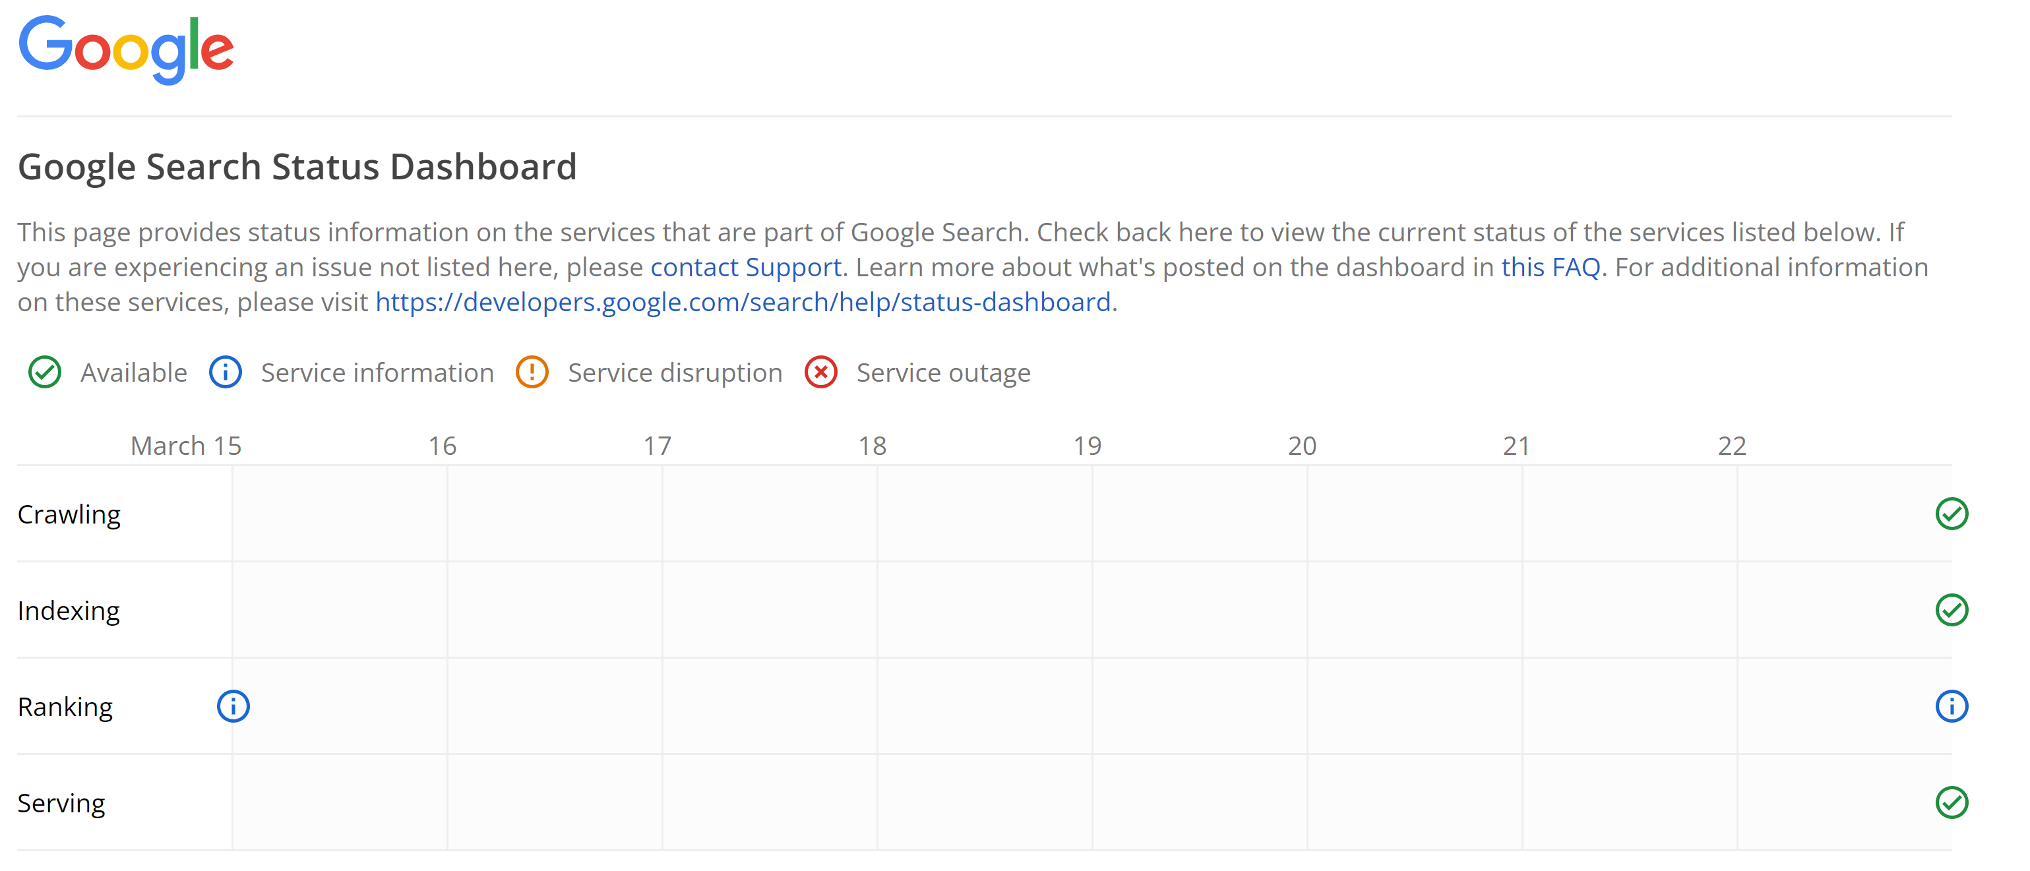
Task: Open the current Ranking status info icon
Action: 1952,706
